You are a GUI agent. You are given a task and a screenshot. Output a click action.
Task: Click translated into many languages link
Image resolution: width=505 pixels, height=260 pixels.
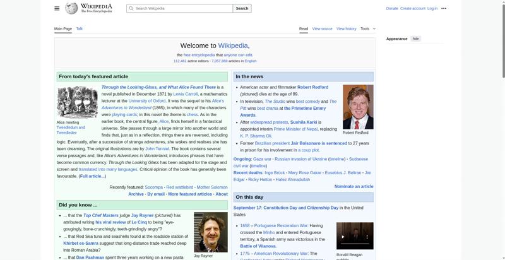[x=108, y=169]
